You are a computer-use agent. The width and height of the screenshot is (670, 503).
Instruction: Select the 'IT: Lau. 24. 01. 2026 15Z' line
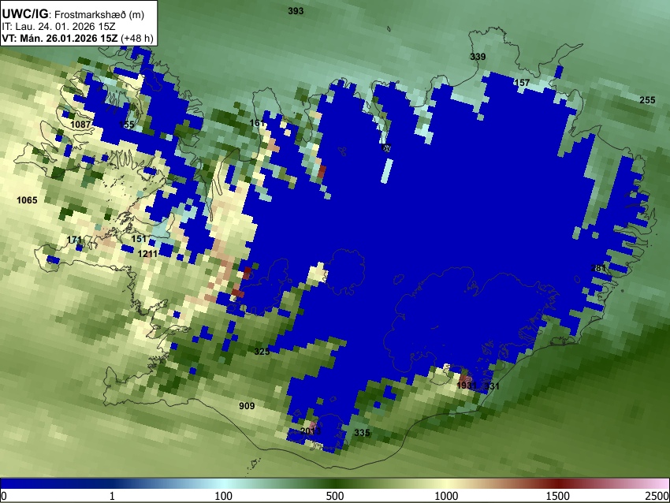pyautogui.click(x=58, y=27)
